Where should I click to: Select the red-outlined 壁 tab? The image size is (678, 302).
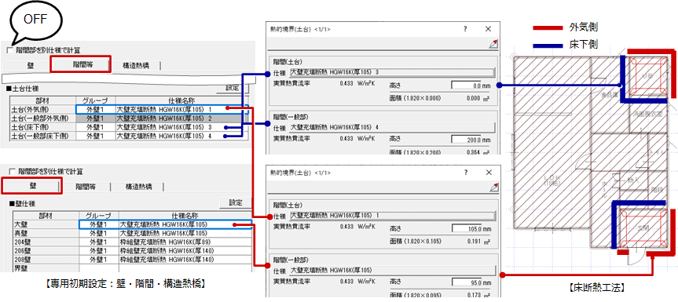(x=31, y=186)
